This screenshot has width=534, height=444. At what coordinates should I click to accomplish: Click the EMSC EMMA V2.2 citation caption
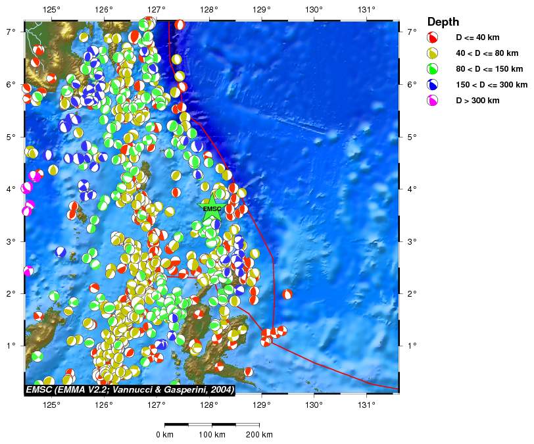(x=130, y=390)
